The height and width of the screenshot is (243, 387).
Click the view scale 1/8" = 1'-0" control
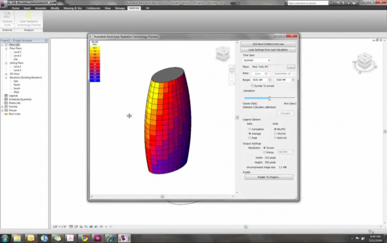(x=60, y=227)
